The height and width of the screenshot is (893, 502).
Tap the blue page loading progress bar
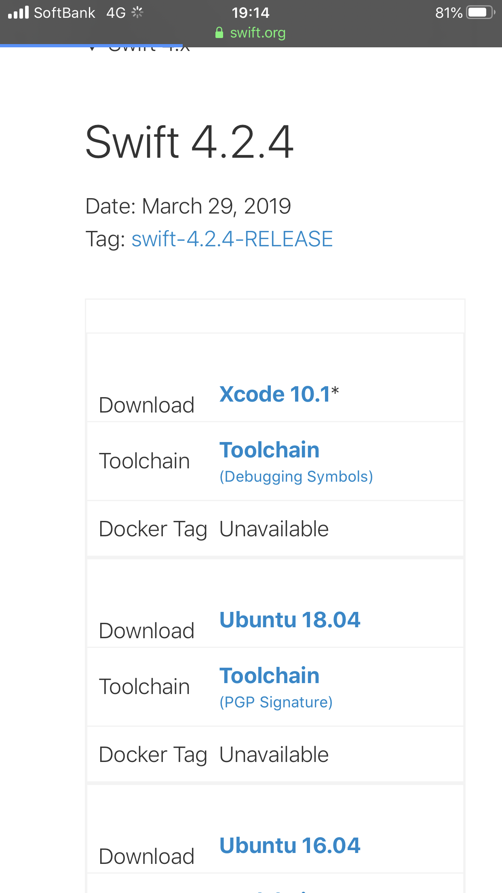click(x=91, y=44)
